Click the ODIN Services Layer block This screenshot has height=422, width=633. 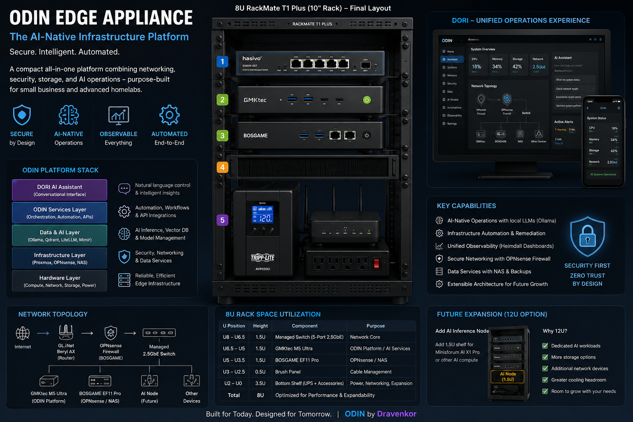tap(60, 213)
